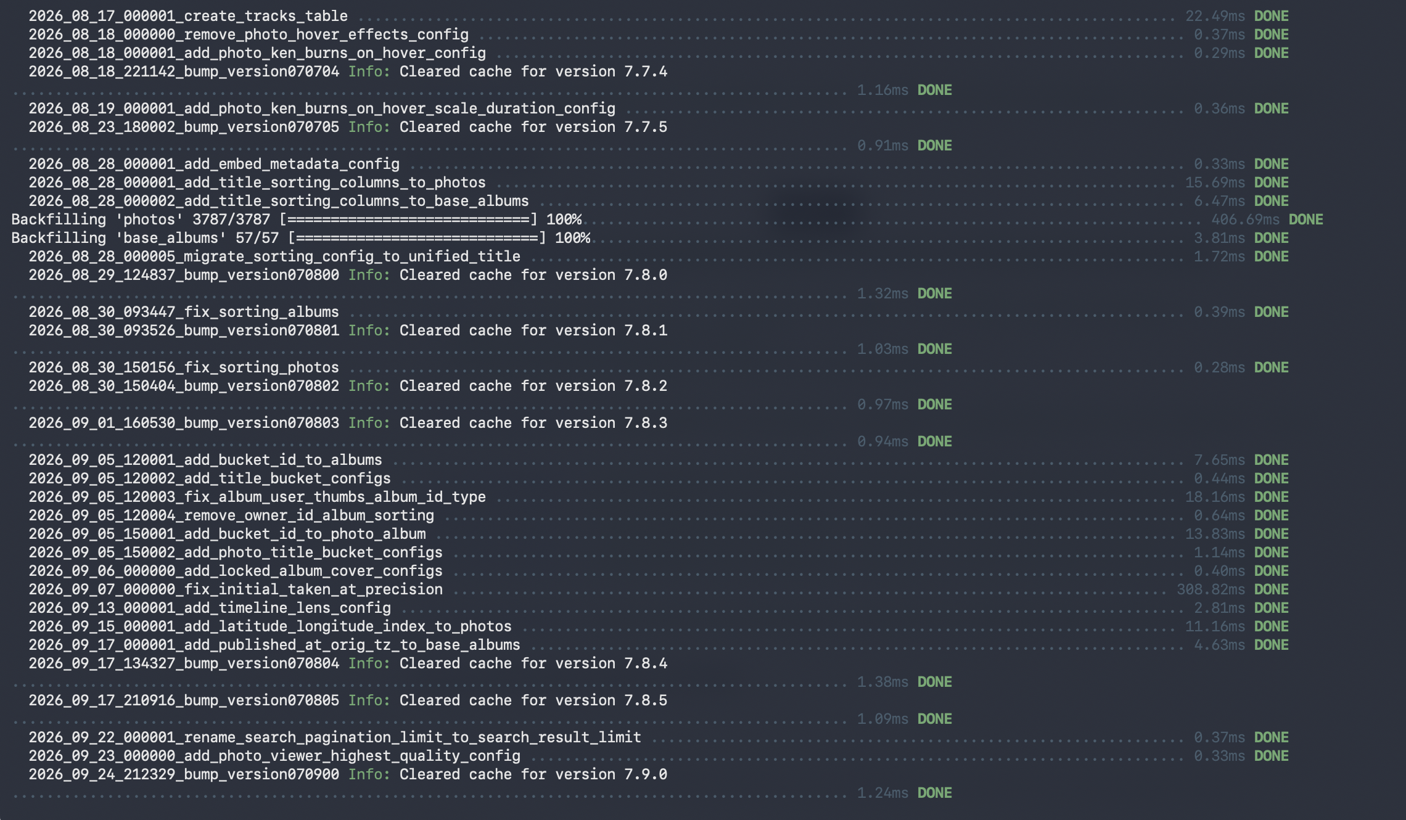Click the add_photo_ken_burns_on_hover_scale_duration_config line
This screenshot has width=1406, height=820.
322,109
